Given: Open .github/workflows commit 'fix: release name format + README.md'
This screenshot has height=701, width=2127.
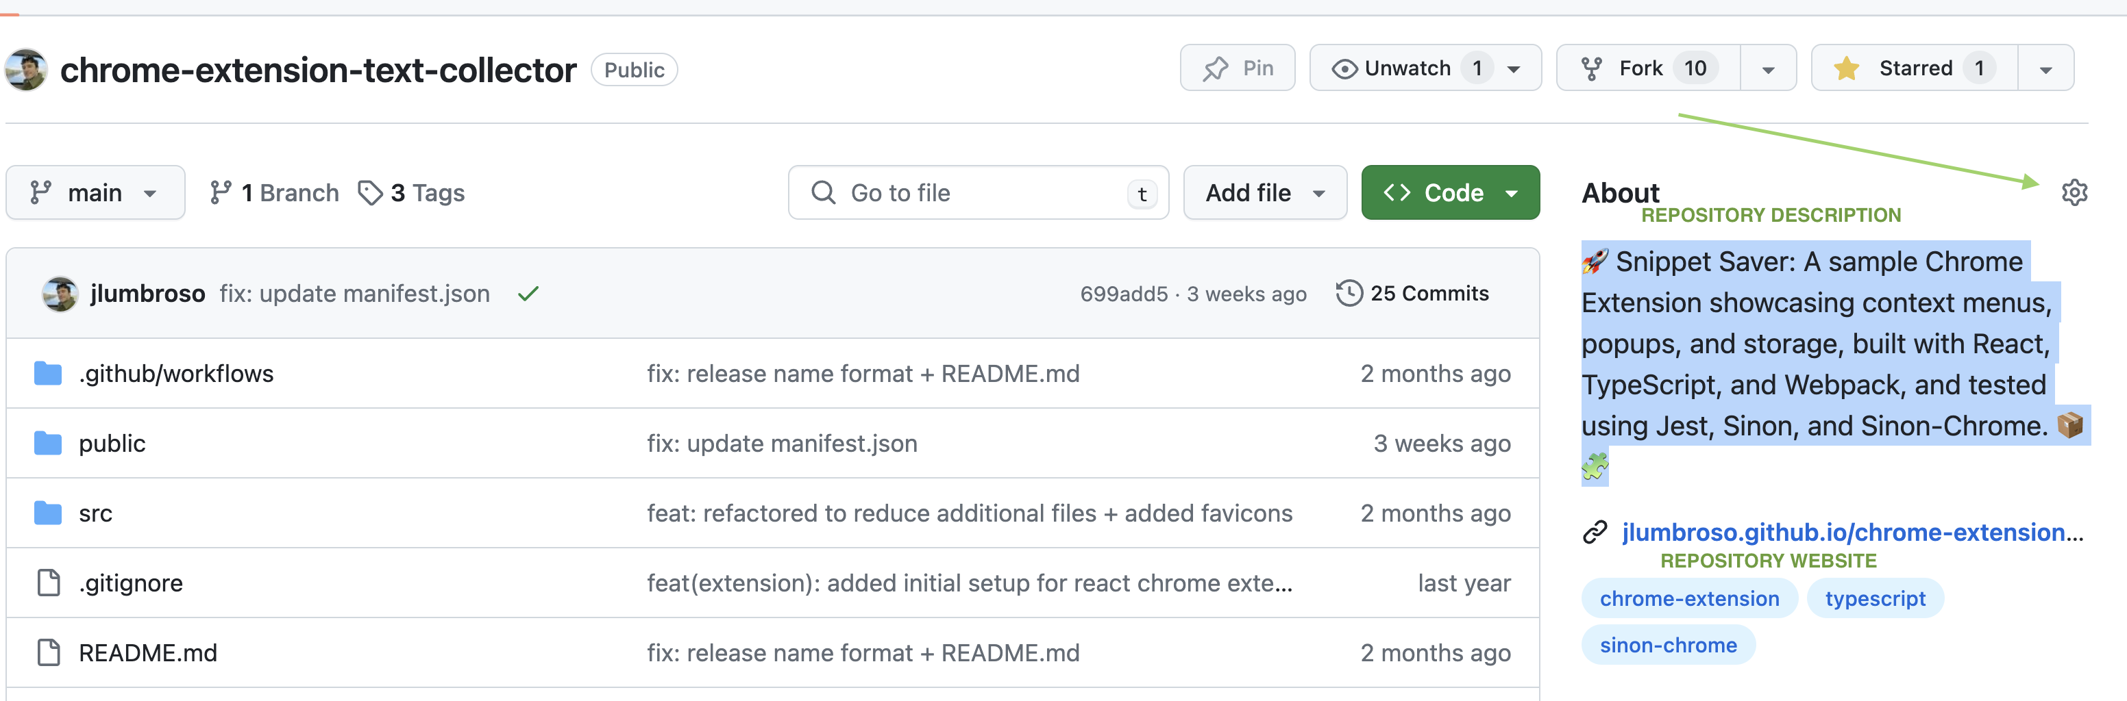Looking at the screenshot, I should (863, 374).
